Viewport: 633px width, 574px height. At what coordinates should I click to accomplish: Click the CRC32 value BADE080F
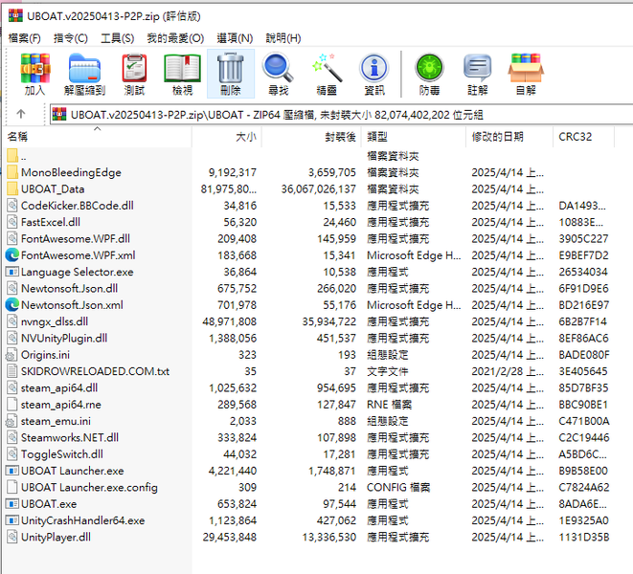coord(584,355)
